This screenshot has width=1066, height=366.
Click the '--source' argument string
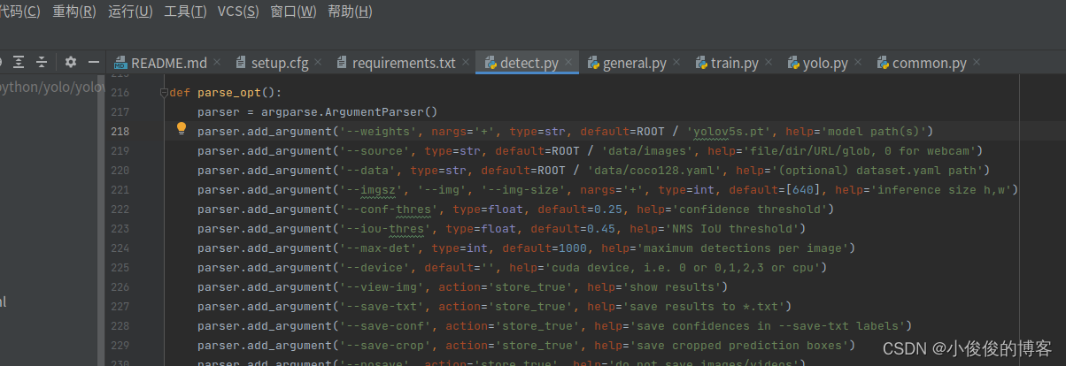click(375, 150)
